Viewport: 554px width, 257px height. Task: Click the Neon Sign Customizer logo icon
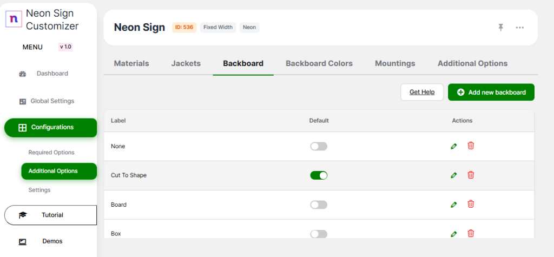coord(14,19)
